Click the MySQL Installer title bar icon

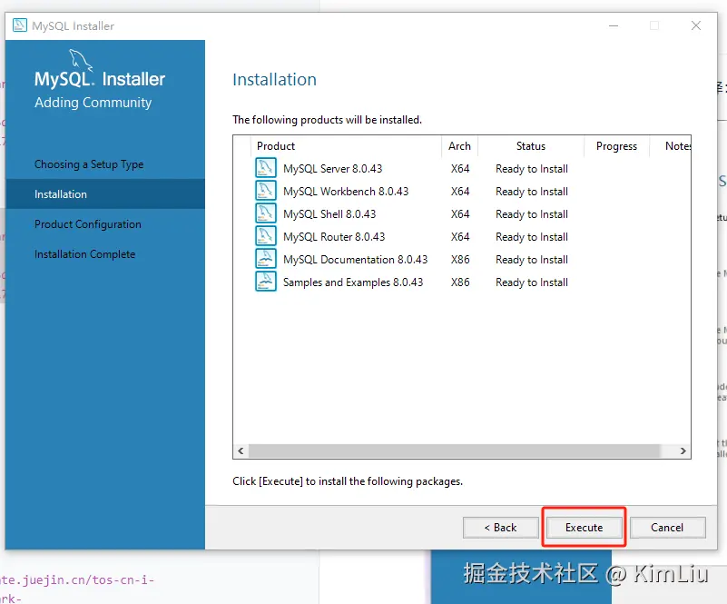click(19, 25)
